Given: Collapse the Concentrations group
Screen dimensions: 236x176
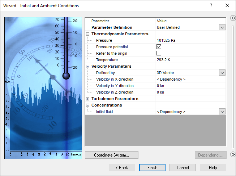Looking at the screenshot, I should coord(88,105).
